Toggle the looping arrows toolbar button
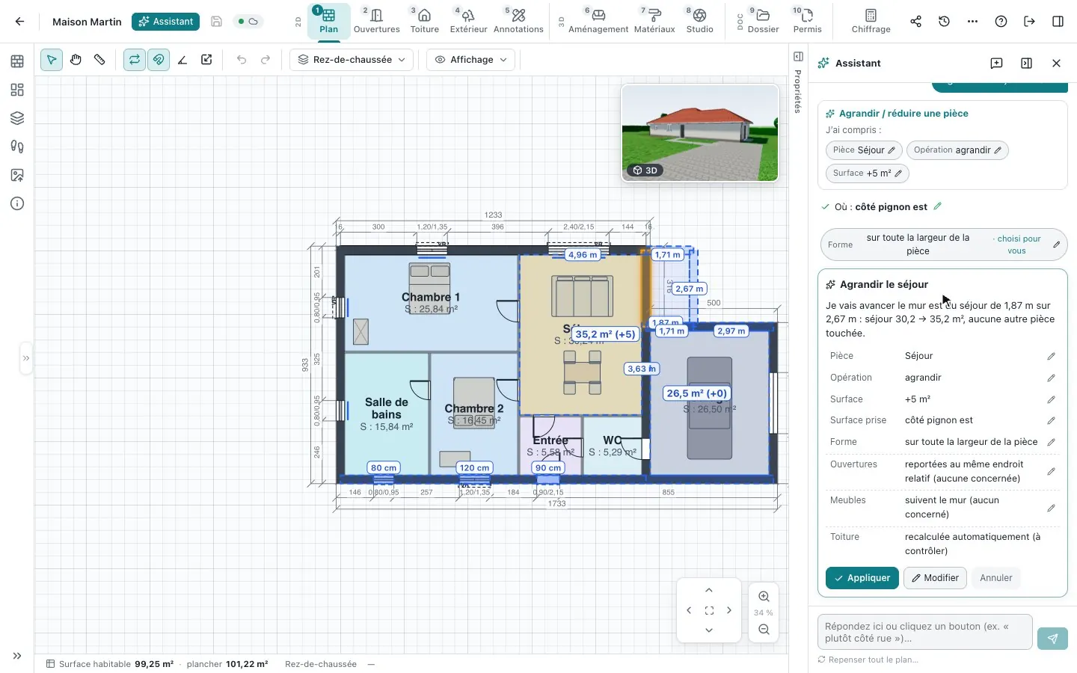Viewport: 1077px width, 673px height. pos(135,60)
